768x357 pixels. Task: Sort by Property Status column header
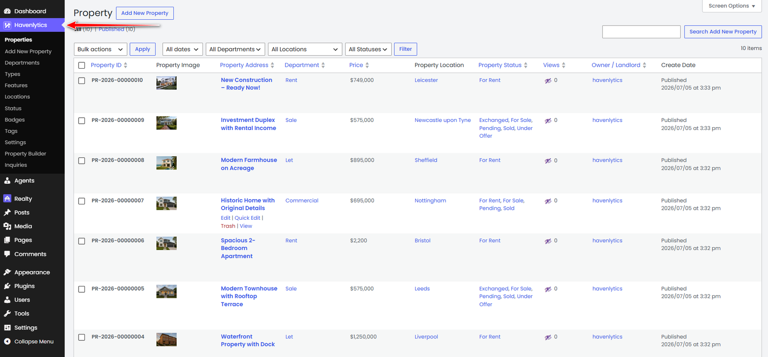(x=503, y=65)
